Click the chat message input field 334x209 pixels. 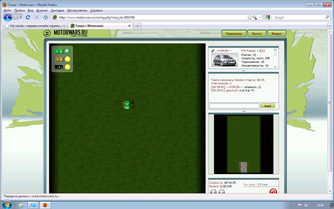[x=234, y=106]
